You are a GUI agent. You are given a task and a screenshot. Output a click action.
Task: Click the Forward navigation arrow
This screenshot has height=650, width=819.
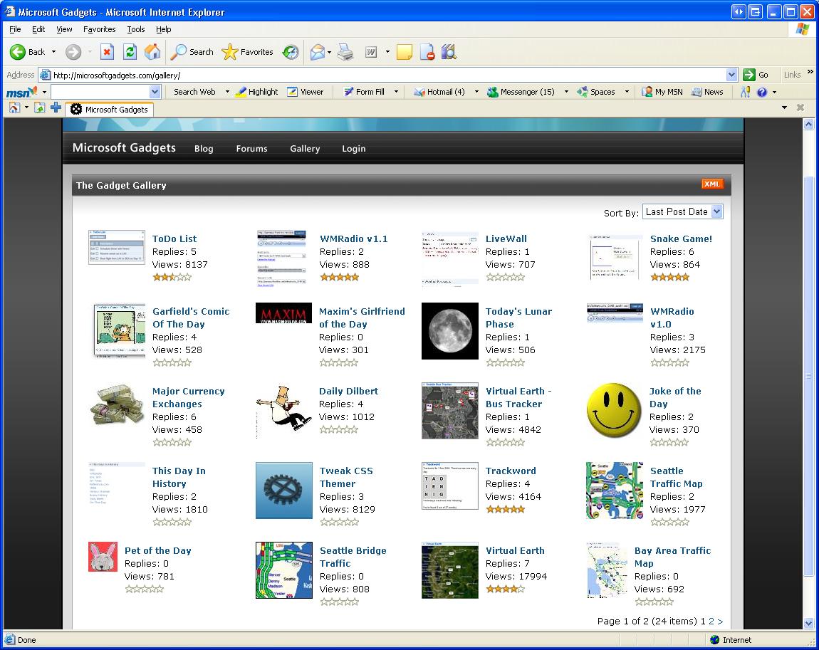click(x=73, y=52)
